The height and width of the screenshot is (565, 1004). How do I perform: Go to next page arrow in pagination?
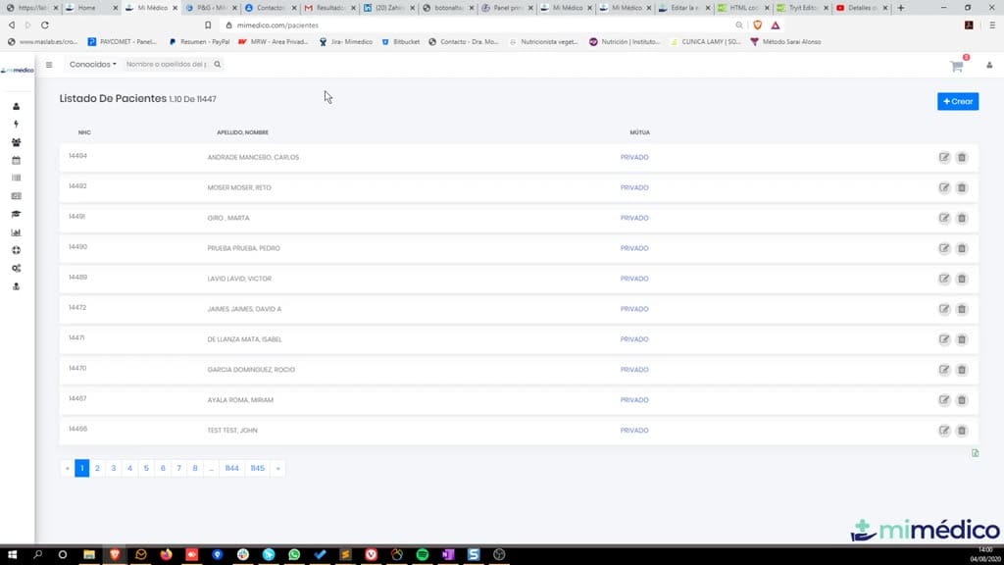277,468
